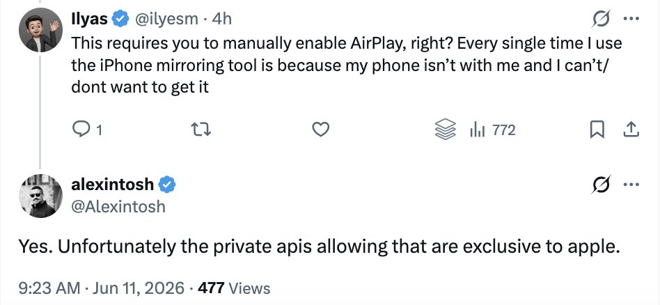Screen dimensions: 660x305
Task: Like Ilyas's tweet with the heart
Action: (320, 130)
